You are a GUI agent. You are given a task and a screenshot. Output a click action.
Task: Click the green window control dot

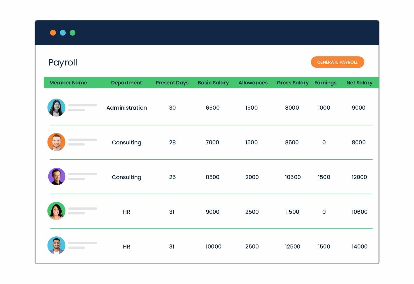coord(73,33)
